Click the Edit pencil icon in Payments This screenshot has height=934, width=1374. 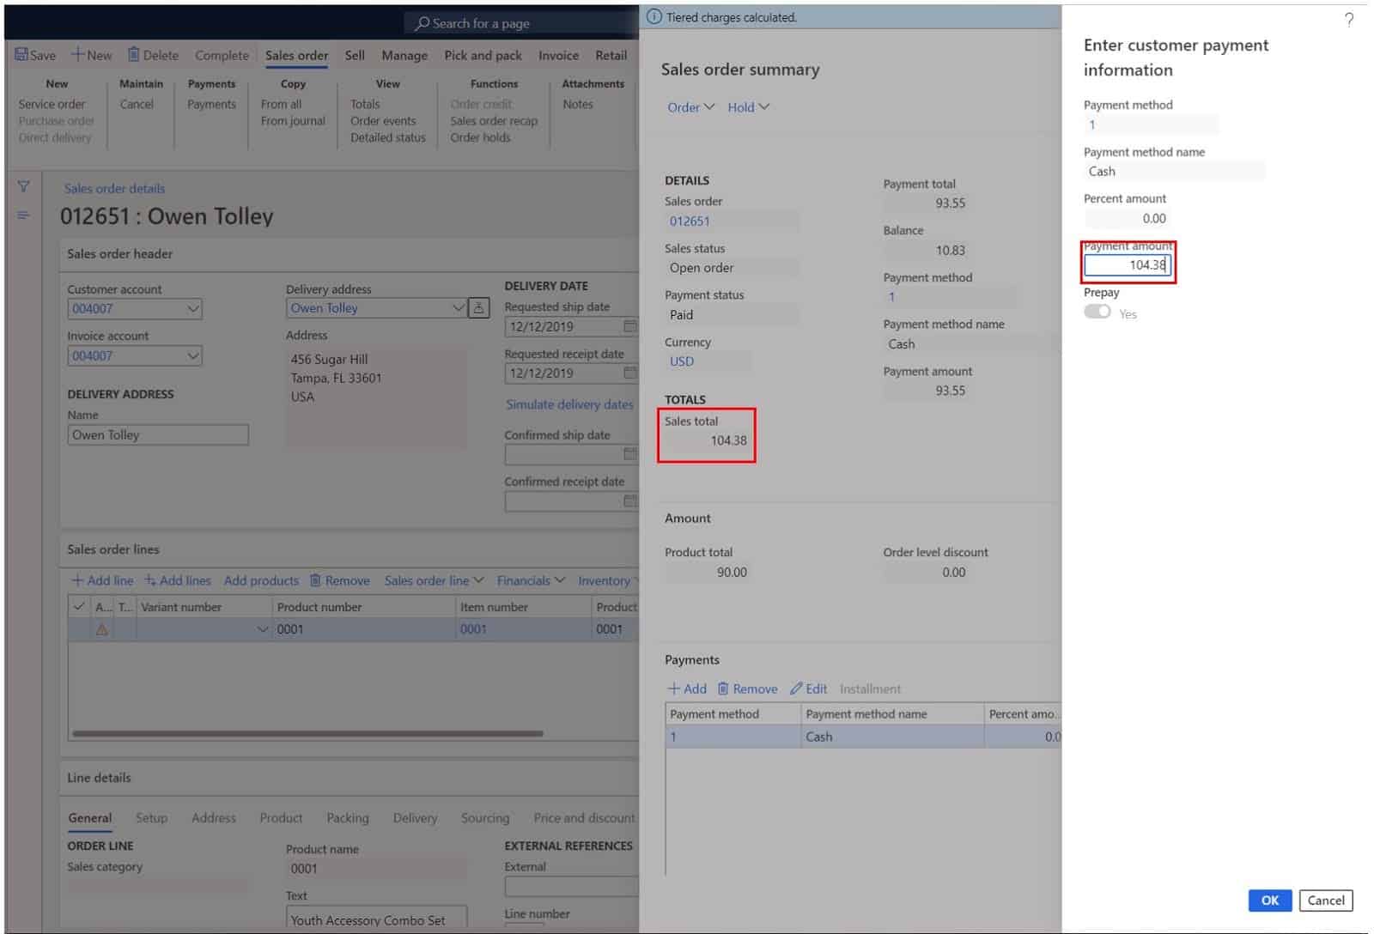796,688
